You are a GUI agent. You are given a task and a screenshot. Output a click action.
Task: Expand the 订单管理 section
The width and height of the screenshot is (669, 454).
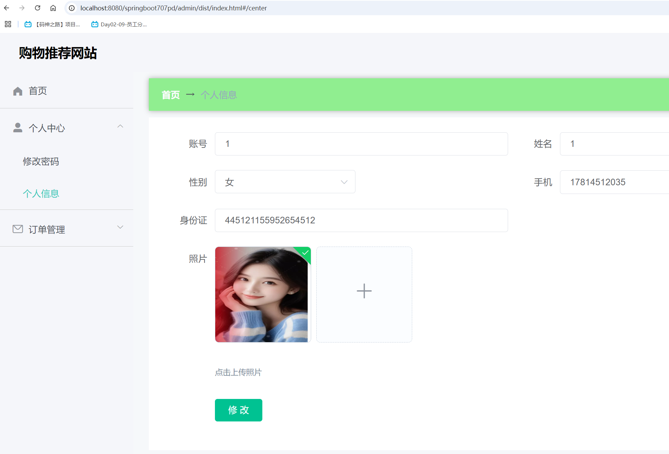(x=120, y=227)
